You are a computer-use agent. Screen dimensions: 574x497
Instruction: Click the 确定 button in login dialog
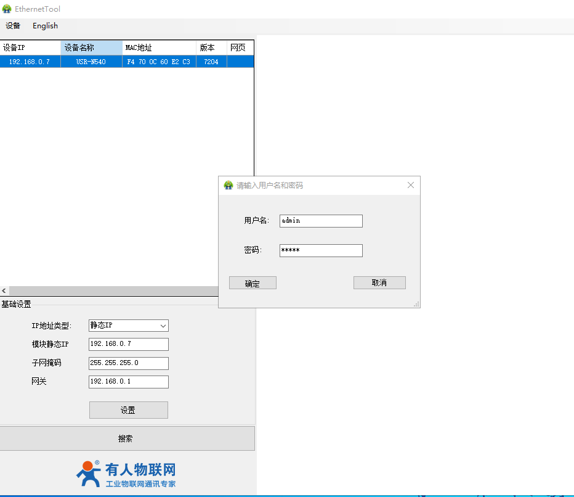[253, 283]
